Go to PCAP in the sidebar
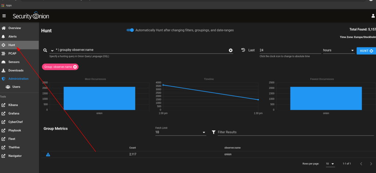This screenshot has height=173, width=376. tap(12, 54)
